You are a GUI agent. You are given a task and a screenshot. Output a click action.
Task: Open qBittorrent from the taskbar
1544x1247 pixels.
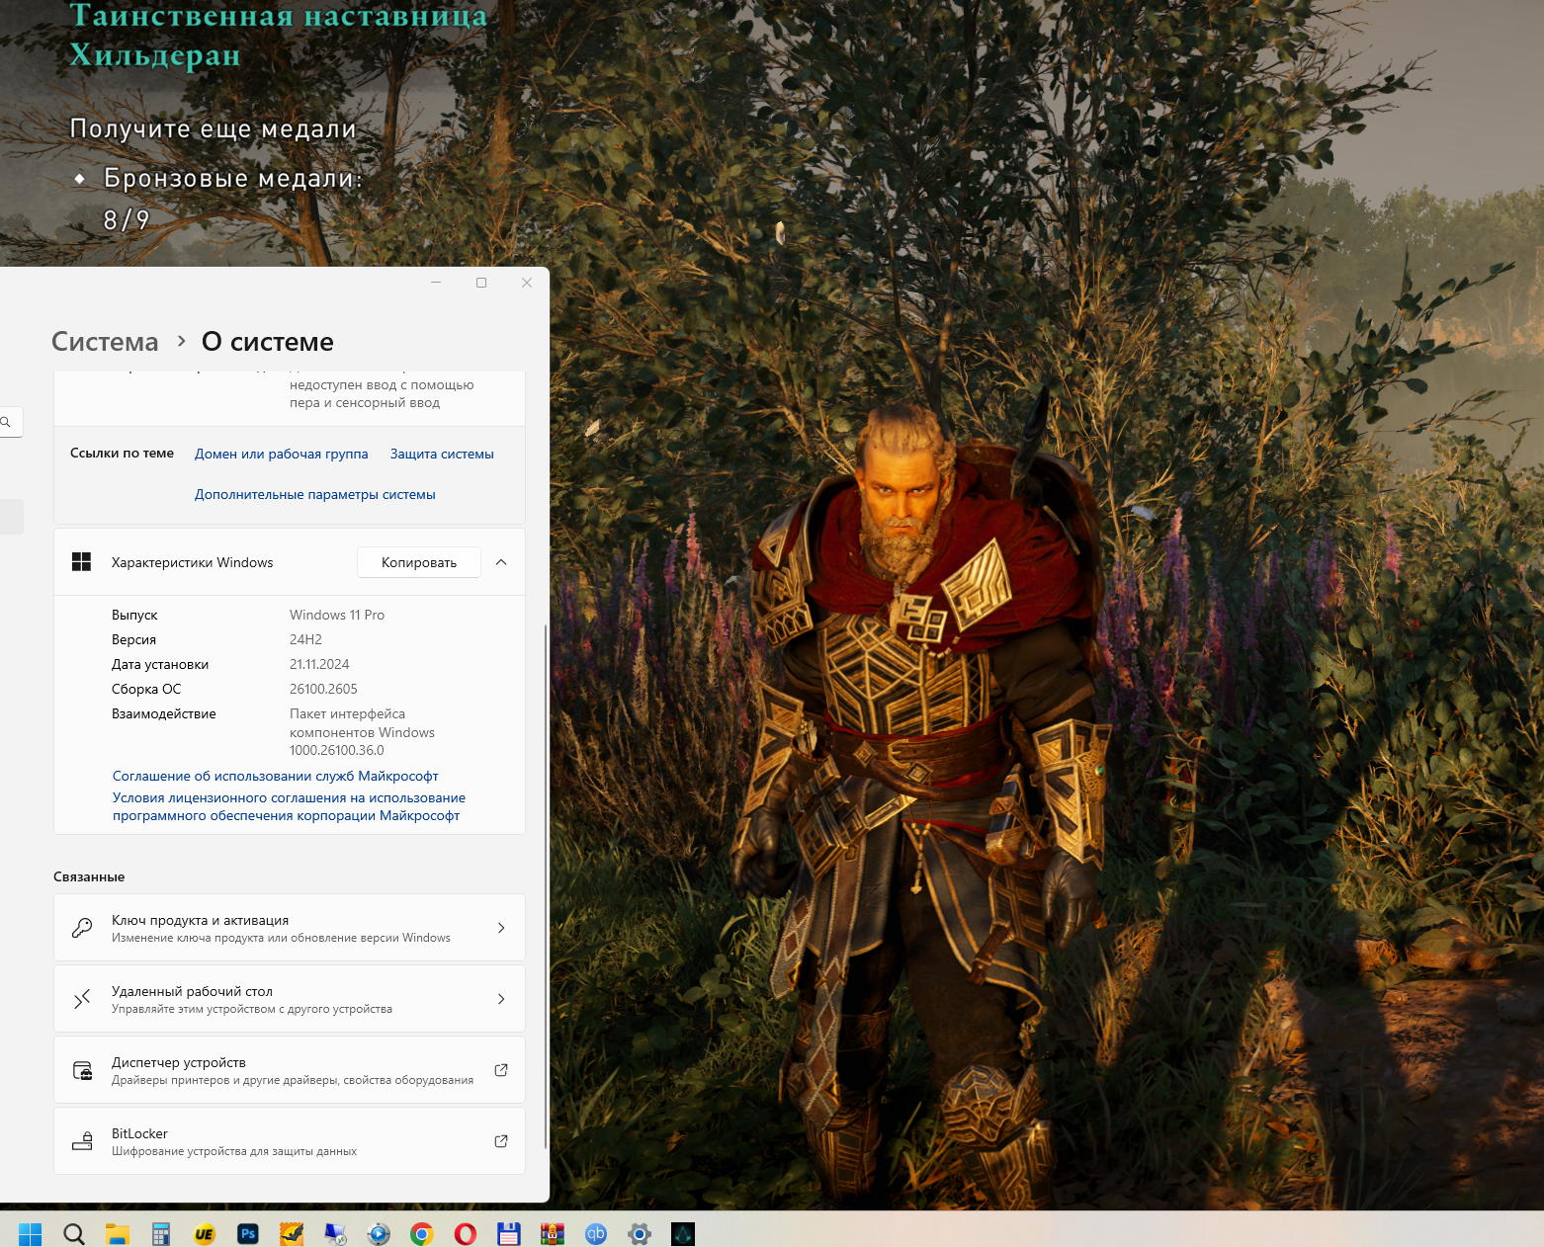click(596, 1234)
